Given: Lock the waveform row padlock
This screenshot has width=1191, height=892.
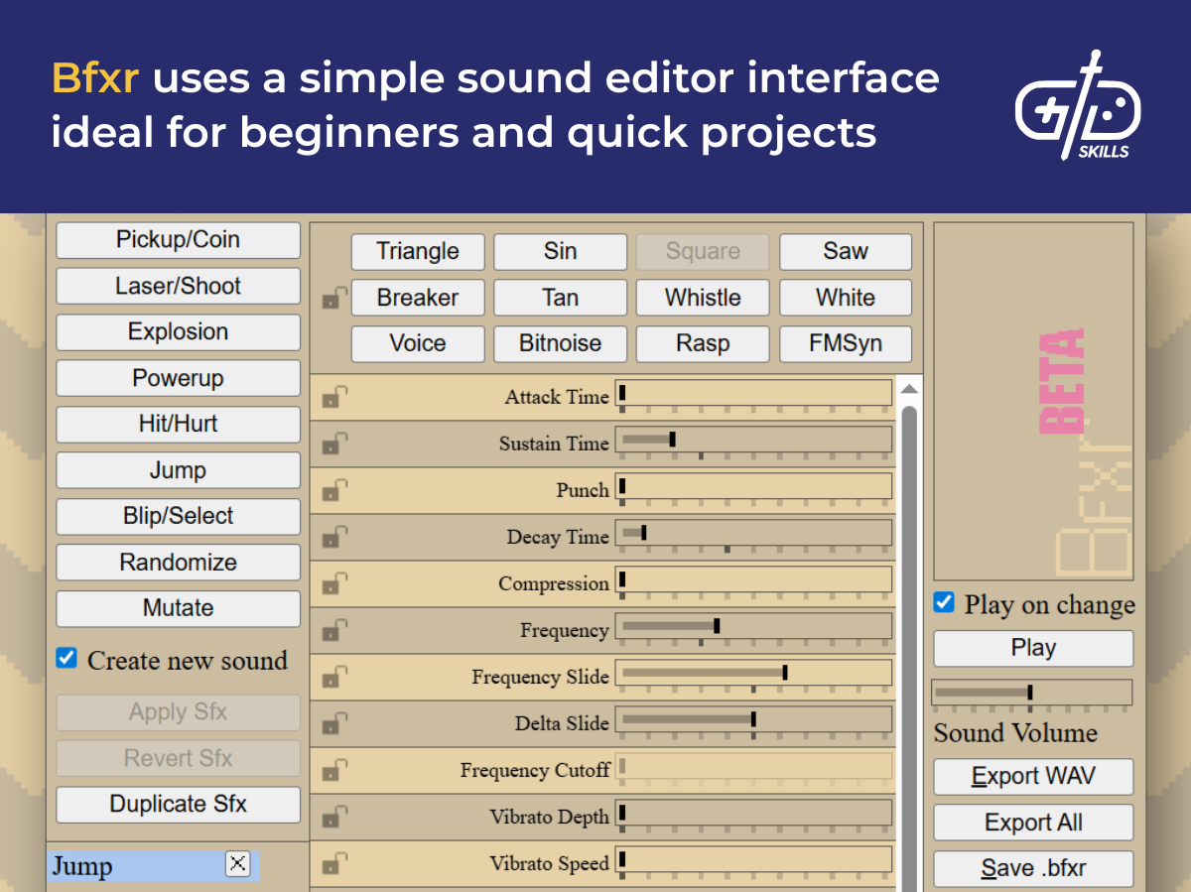Looking at the screenshot, I should [333, 298].
